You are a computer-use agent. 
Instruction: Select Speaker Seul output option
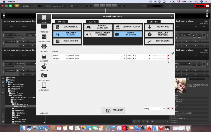click(x=67, y=27)
